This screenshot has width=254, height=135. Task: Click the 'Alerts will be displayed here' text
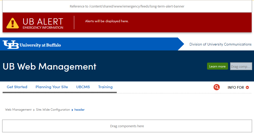pyautogui.click(x=107, y=21)
